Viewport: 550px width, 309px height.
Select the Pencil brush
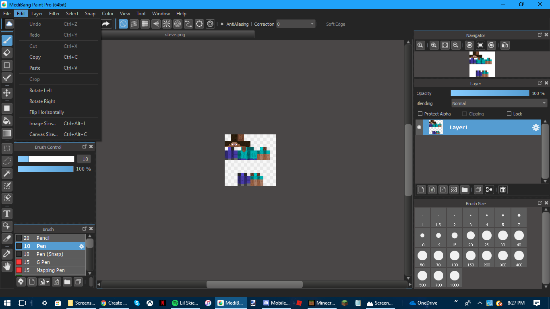click(x=50, y=238)
